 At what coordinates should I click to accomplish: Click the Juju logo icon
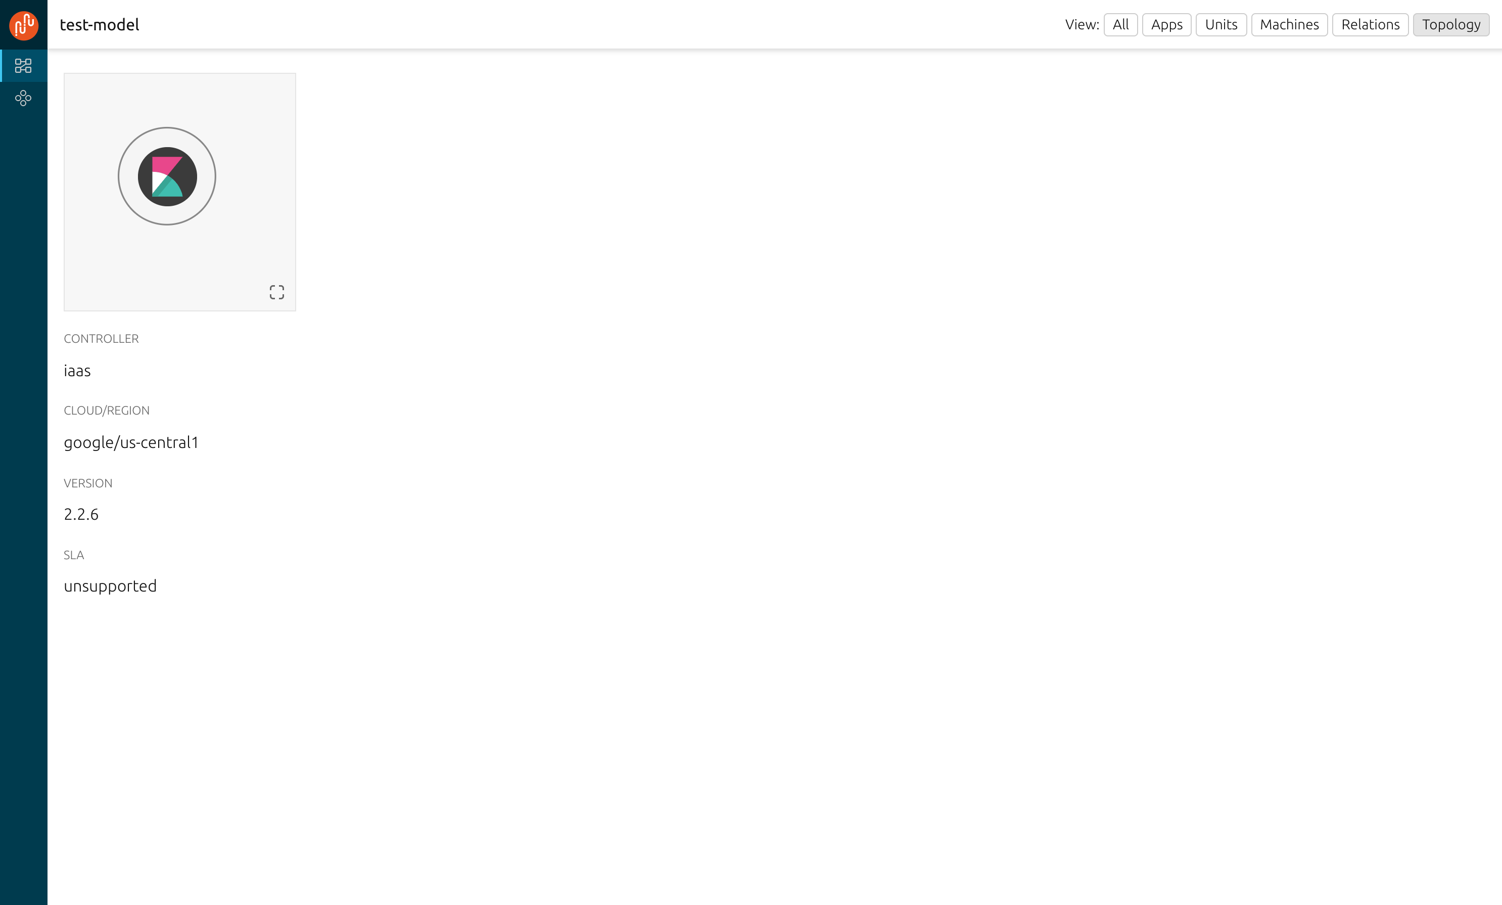click(x=24, y=25)
